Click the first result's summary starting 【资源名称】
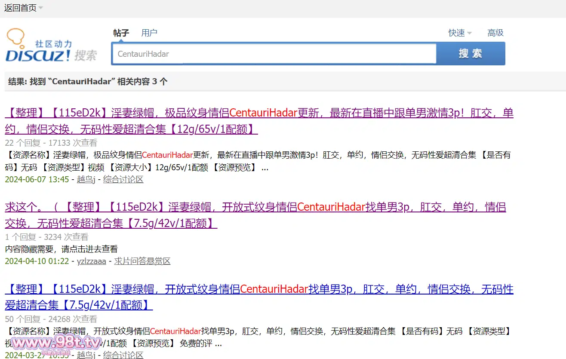Screen dimensions: 566x359 pos(259,161)
